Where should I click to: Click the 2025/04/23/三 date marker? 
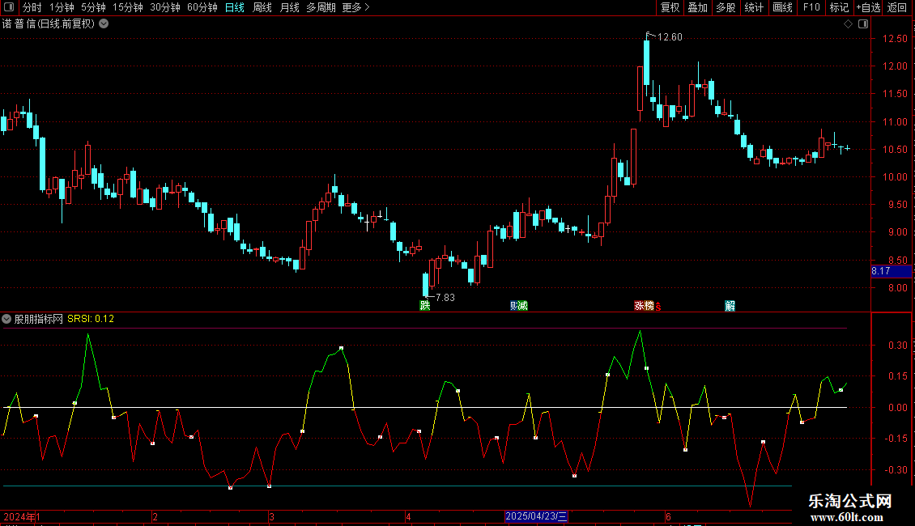536,516
